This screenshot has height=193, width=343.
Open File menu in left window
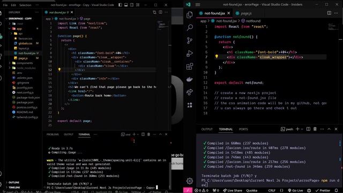pyautogui.click(x=5, y=5)
